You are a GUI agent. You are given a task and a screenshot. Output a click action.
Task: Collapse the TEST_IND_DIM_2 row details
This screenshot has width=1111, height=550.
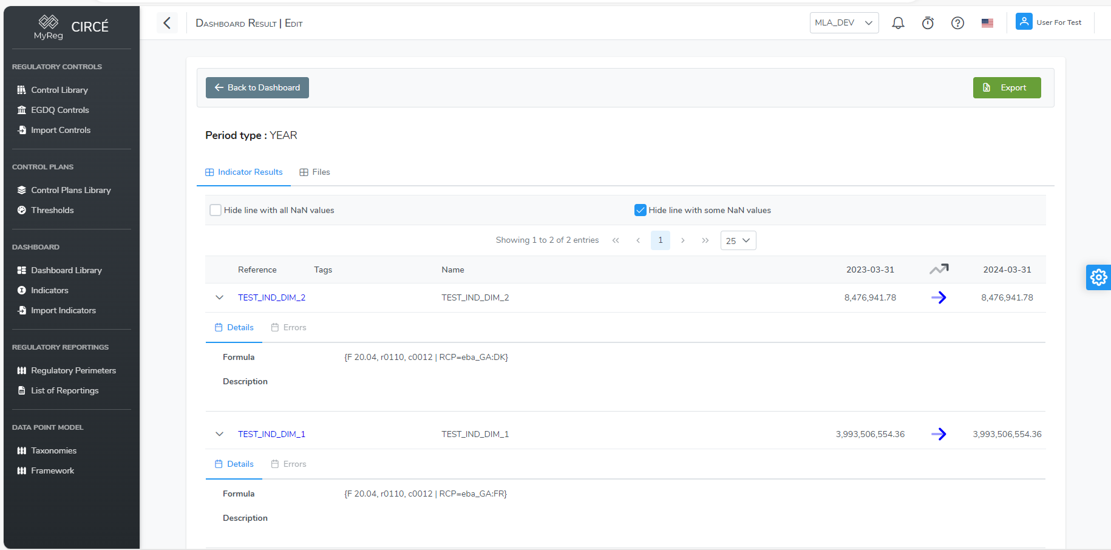[x=220, y=297]
